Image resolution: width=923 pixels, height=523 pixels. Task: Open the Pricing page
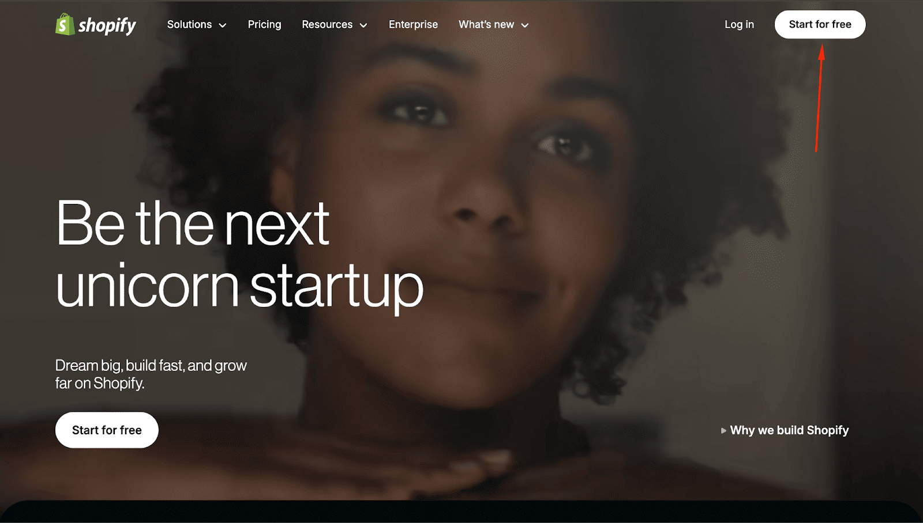264,24
